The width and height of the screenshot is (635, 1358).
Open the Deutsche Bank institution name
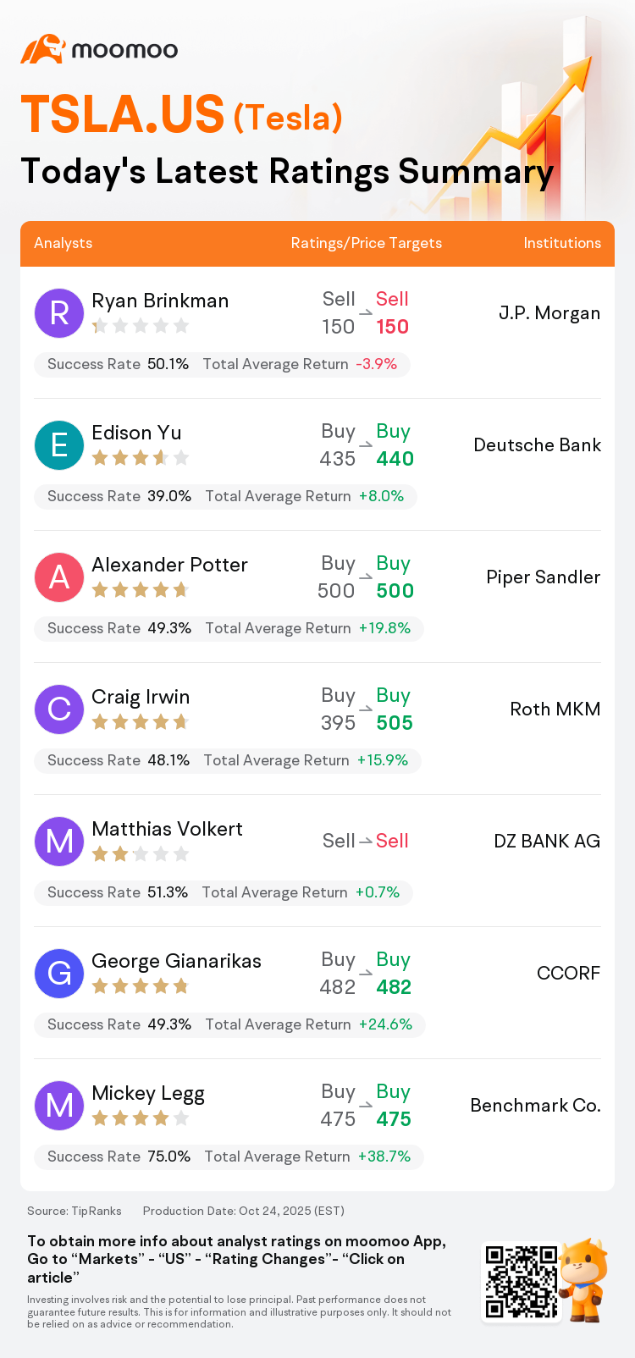[537, 445]
